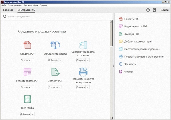Click the Повысить качество сканирования icon
Image resolution: width=171 pixels, height=120 pixels.
click(83, 71)
